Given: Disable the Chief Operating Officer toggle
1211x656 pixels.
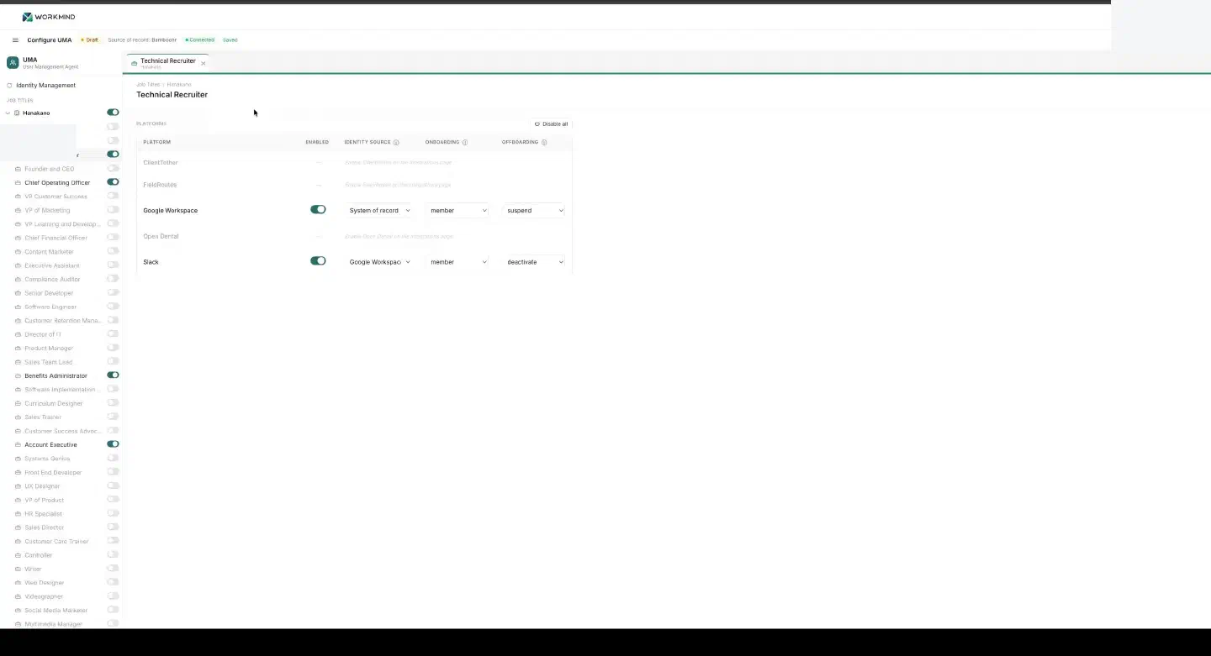Looking at the screenshot, I should click(x=113, y=182).
